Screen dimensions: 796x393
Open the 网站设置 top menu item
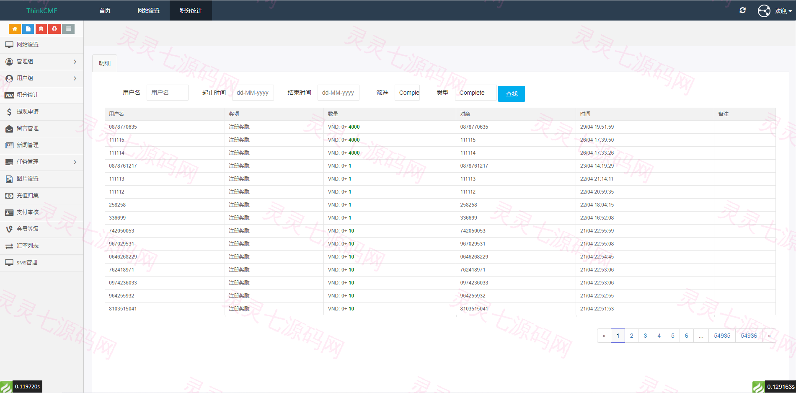pos(149,10)
